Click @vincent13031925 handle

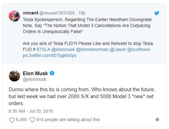(57, 13)
